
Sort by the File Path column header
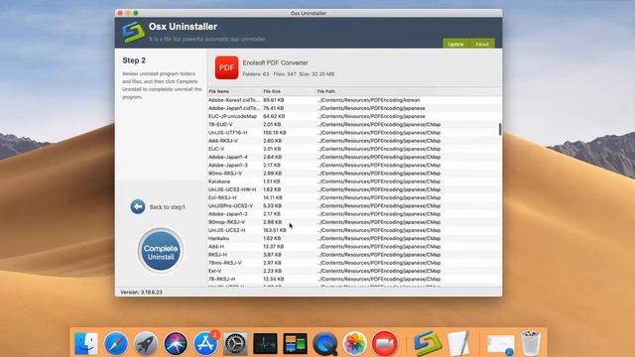click(x=326, y=91)
